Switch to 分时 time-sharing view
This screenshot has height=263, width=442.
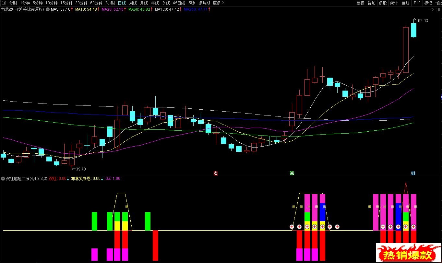click(13, 3)
